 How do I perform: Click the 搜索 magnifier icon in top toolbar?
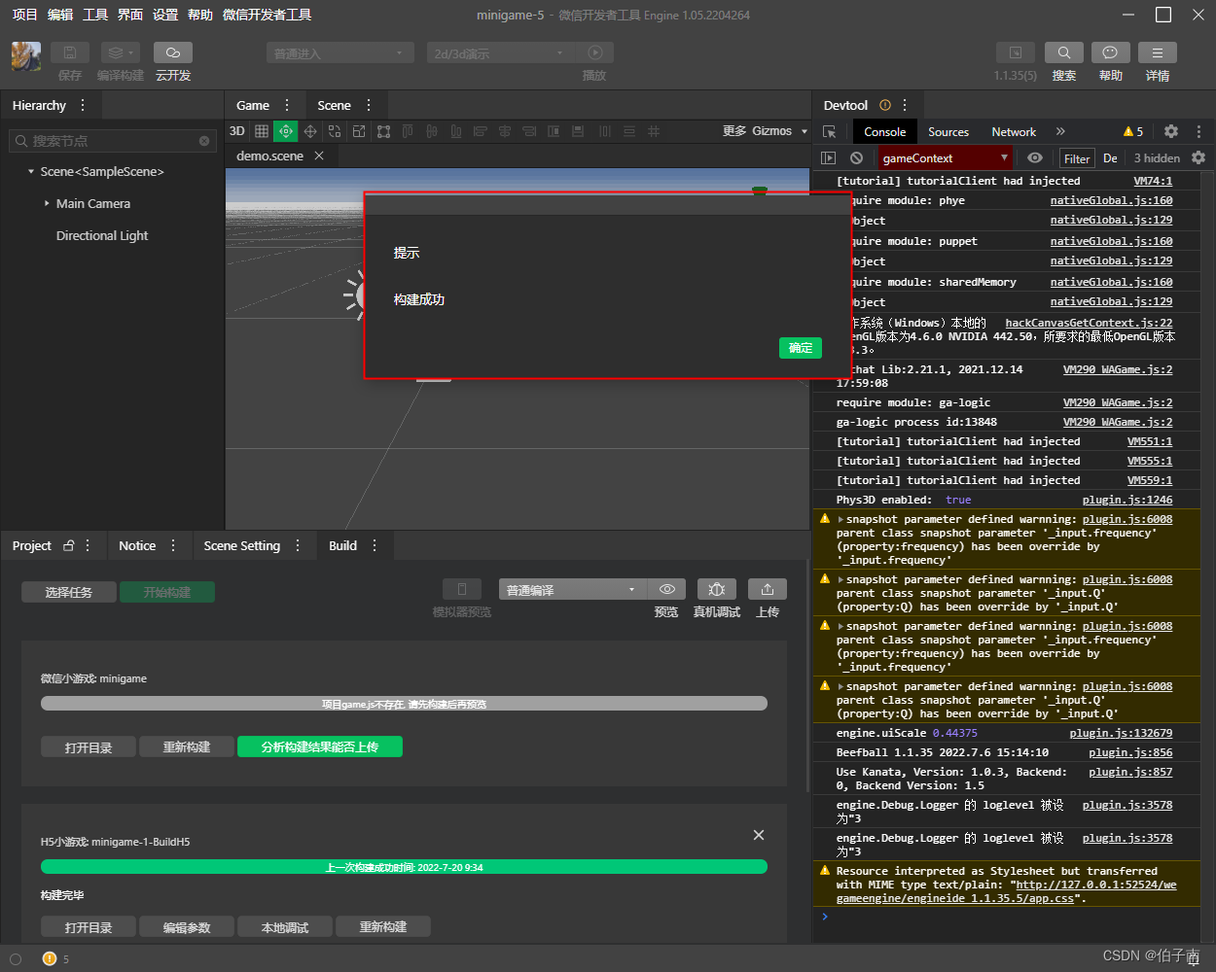(x=1064, y=52)
